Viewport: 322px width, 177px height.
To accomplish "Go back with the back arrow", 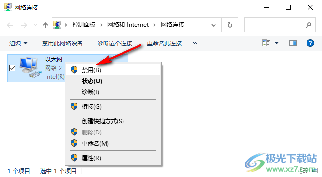I will [10, 25].
